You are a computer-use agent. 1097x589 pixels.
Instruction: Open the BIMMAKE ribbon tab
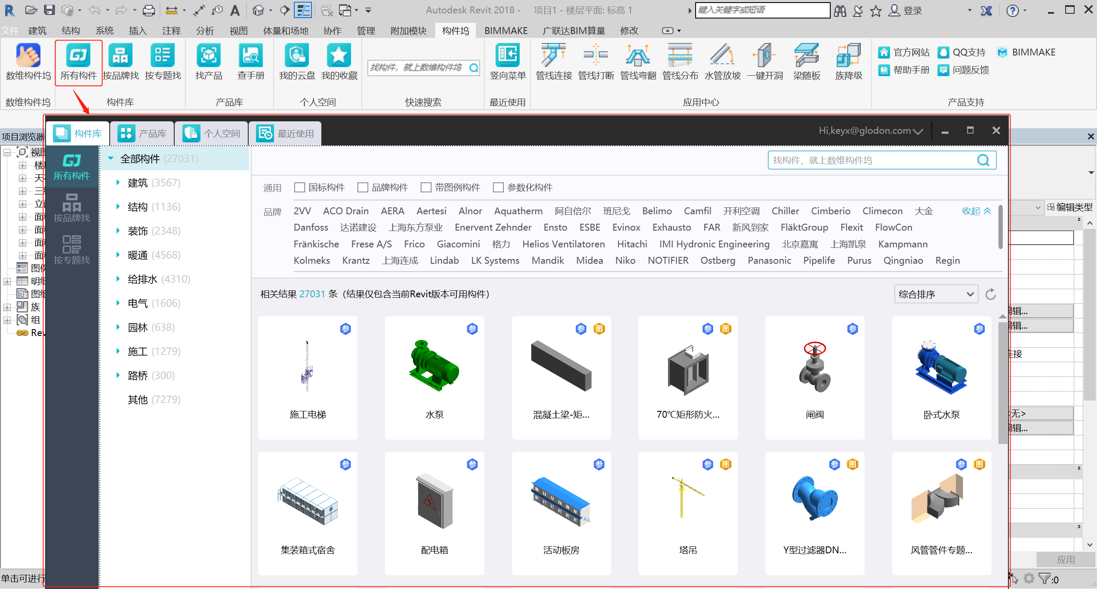tap(506, 31)
